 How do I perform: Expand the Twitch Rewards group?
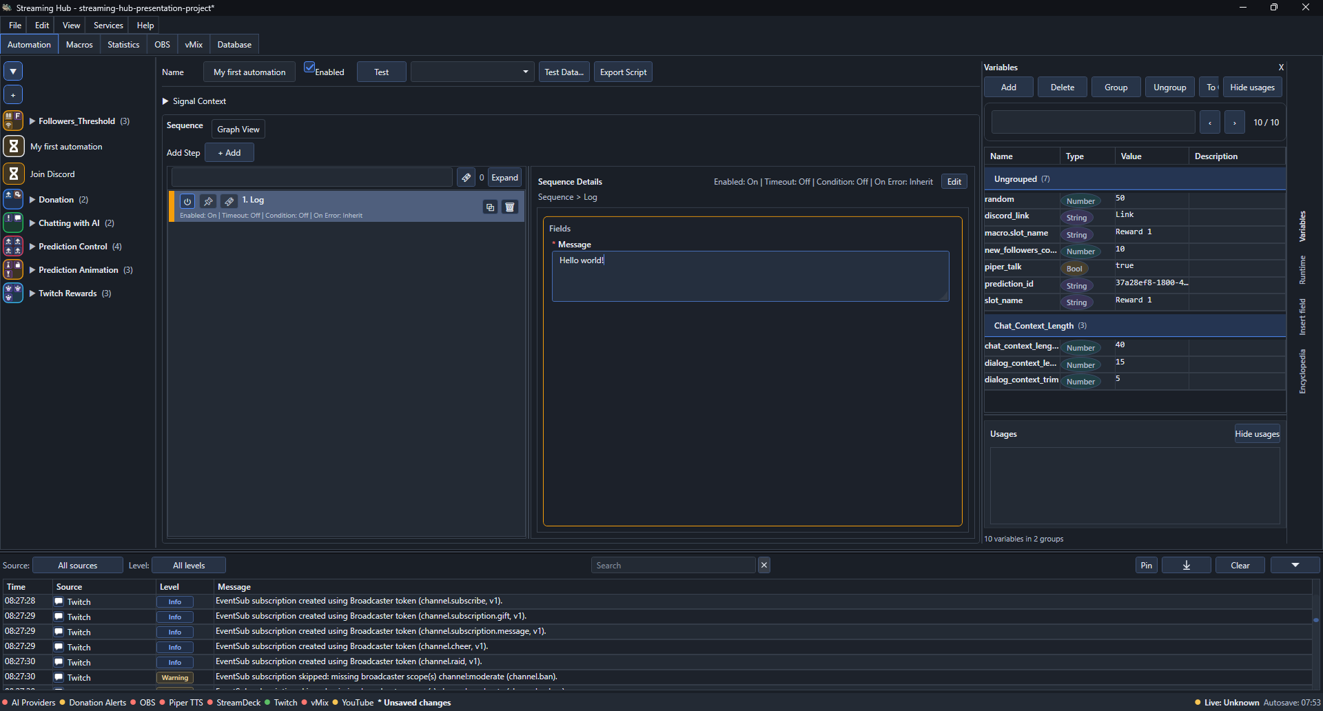point(32,293)
